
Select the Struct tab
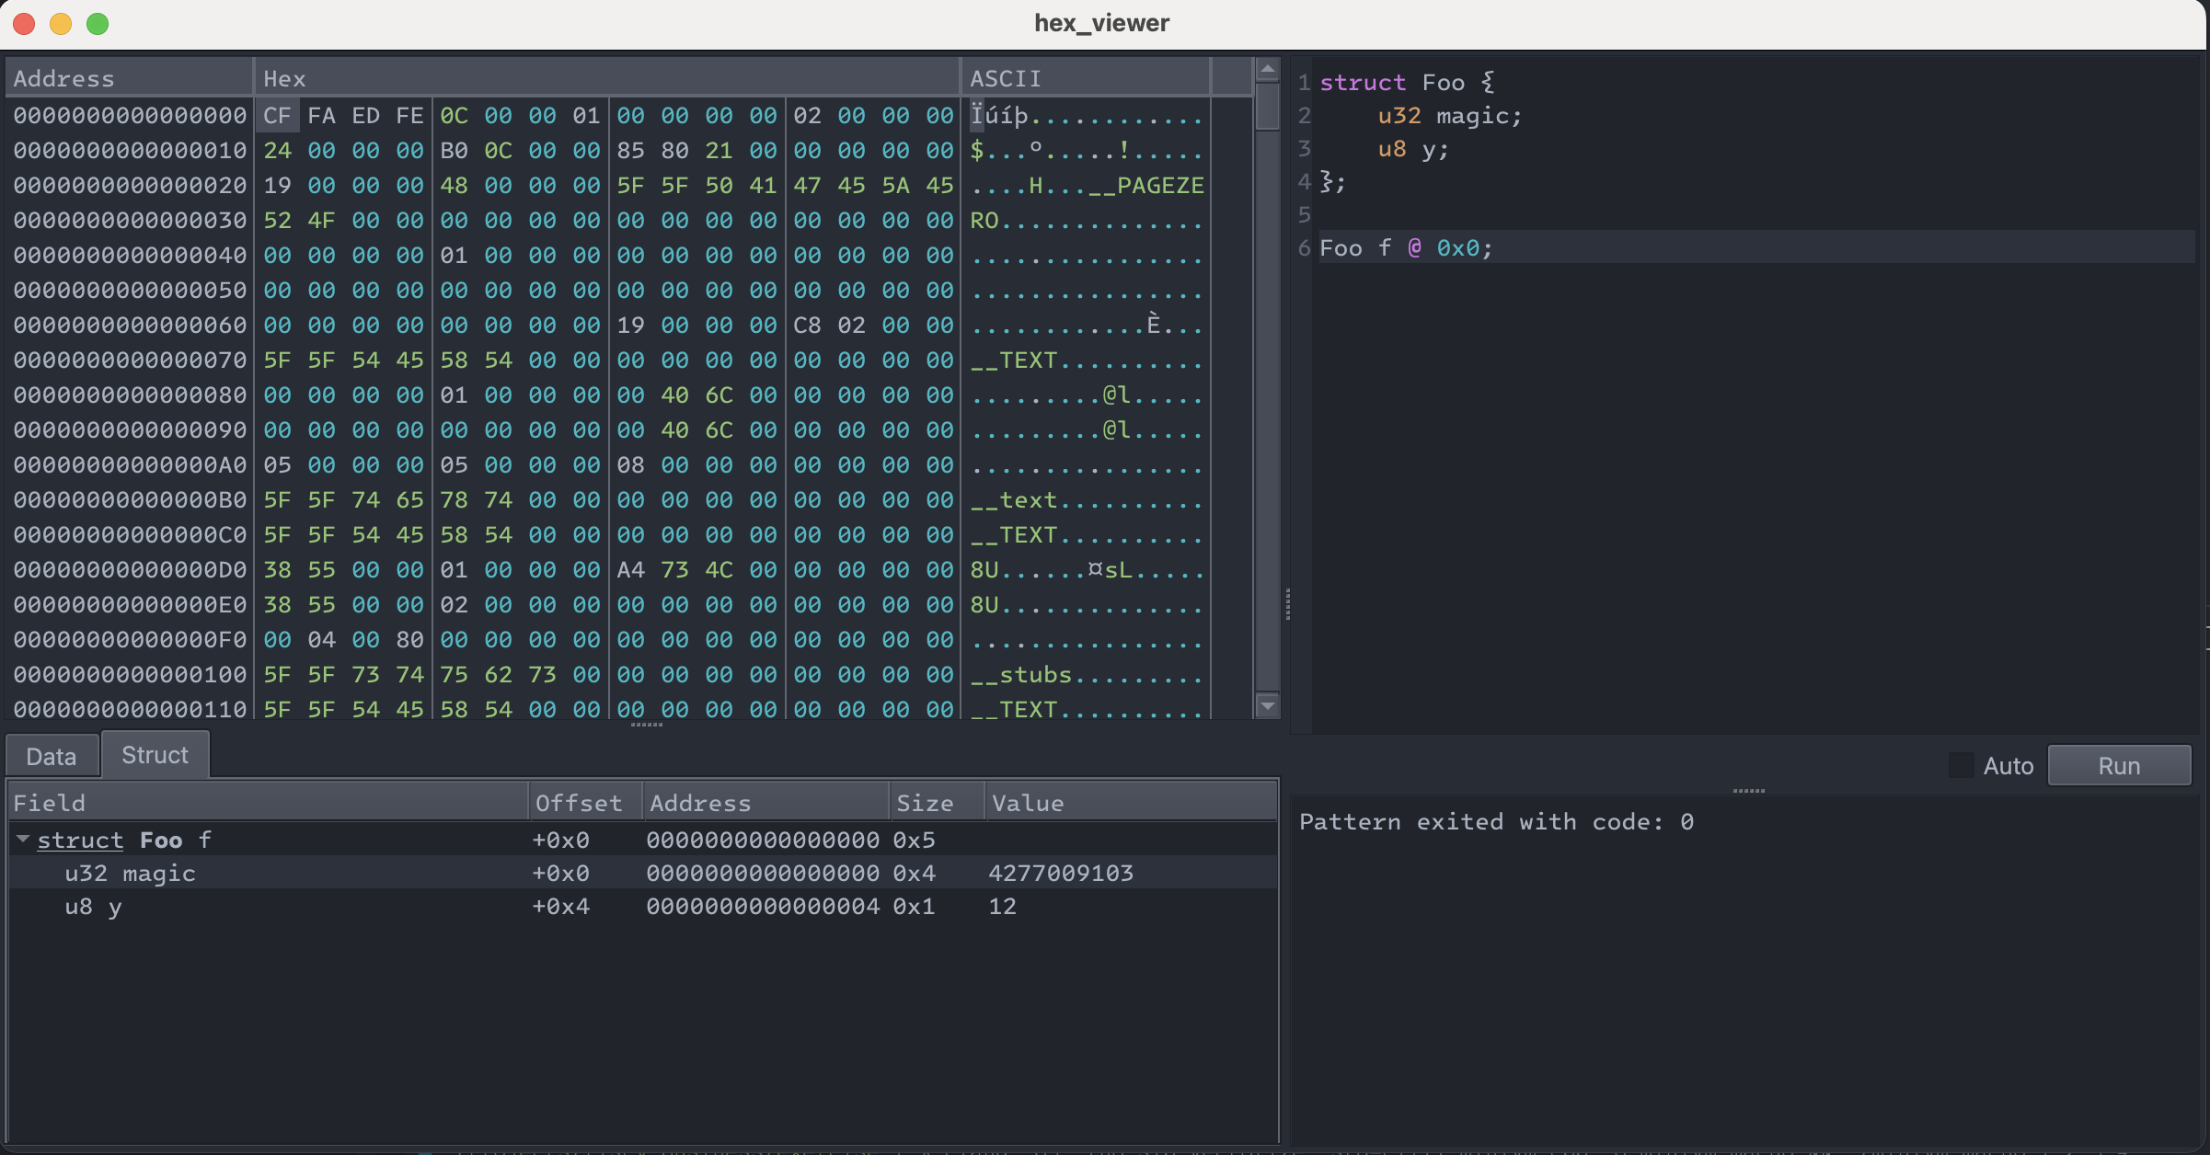(x=155, y=755)
